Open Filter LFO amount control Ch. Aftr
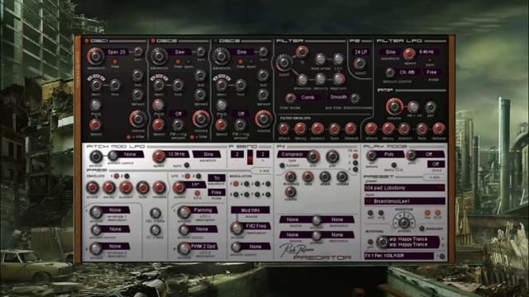 click(x=407, y=72)
